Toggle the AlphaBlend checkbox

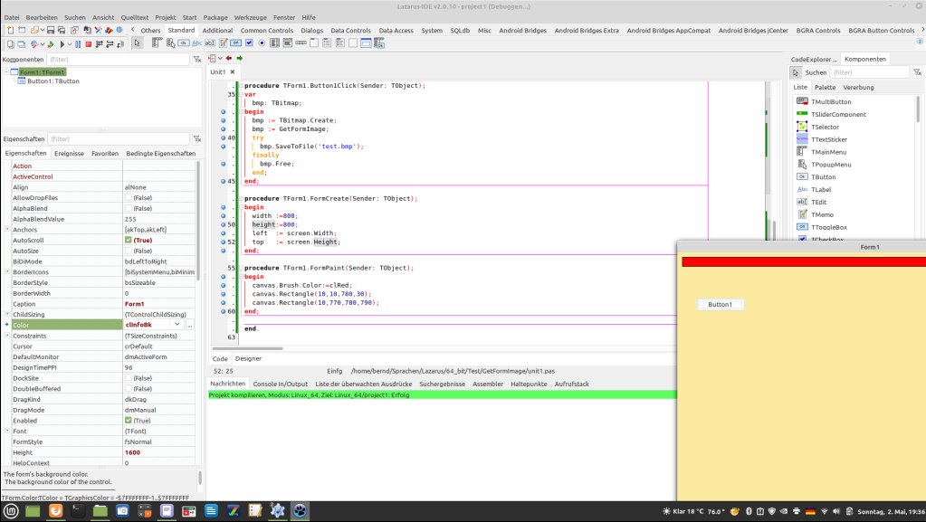point(129,208)
